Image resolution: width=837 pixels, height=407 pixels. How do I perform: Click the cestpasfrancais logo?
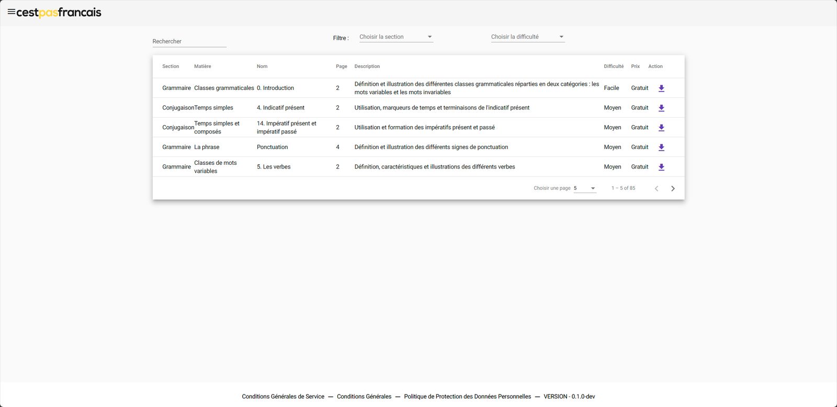pyautogui.click(x=59, y=13)
